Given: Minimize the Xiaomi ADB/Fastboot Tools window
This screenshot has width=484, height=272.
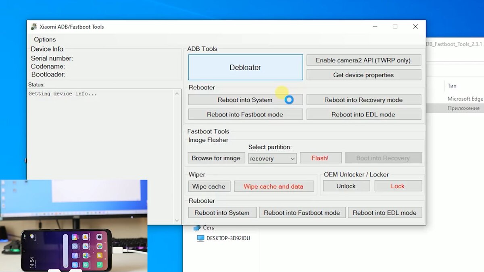Looking at the screenshot, I should (x=375, y=27).
